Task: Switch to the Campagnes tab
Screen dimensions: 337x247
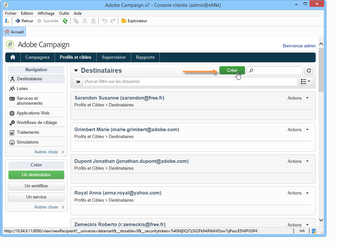Action: [x=37, y=57]
